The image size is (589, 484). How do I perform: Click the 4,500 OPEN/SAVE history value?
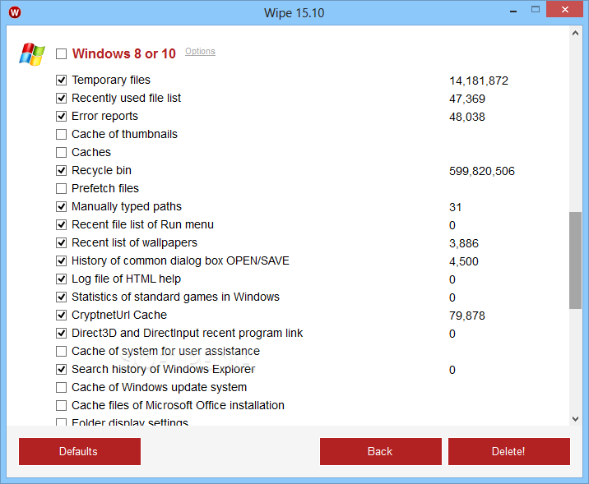(464, 261)
